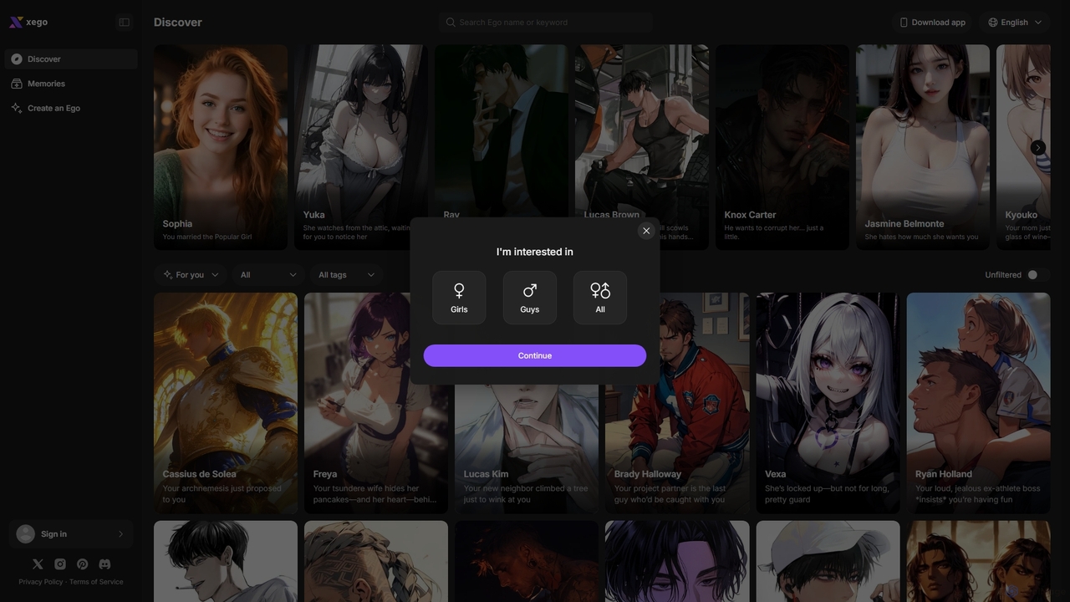The image size is (1070, 602).
Task: Open the Knox Carter character card
Action: coord(782,147)
